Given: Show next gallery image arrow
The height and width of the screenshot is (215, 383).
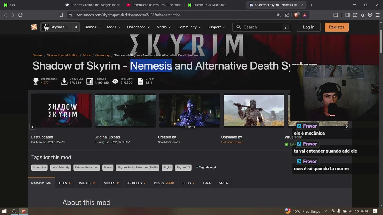Looking at the screenshot, I should [347, 127].
